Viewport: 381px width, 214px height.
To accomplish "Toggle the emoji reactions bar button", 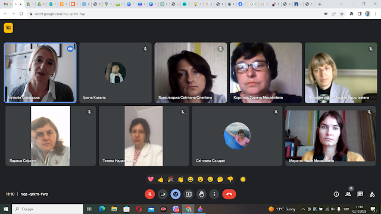I will coord(176,194).
